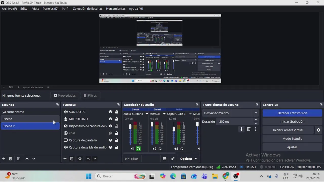Open the Paneles menu
This screenshot has width=324, height=182.
[x=50, y=9]
